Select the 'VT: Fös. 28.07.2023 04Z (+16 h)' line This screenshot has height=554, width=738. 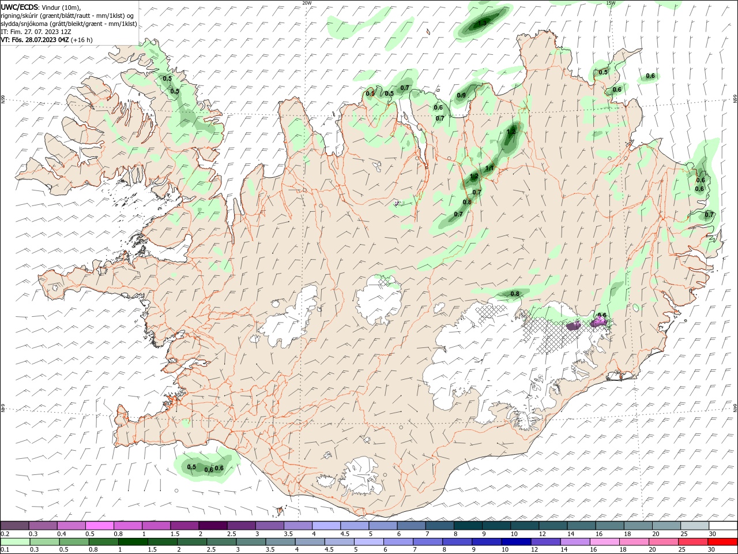coord(47,40)
